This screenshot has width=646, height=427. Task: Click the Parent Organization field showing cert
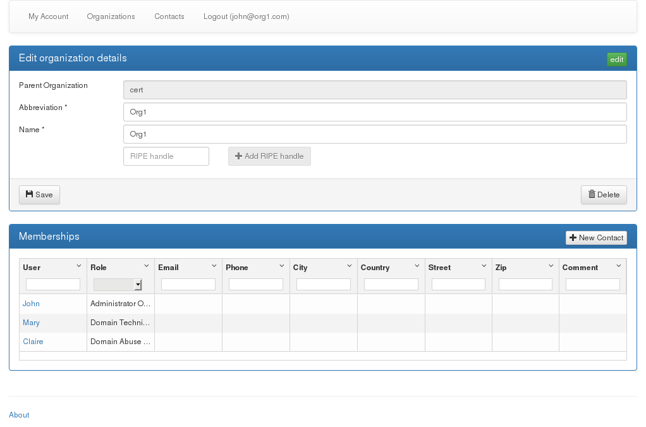(375, 90)
